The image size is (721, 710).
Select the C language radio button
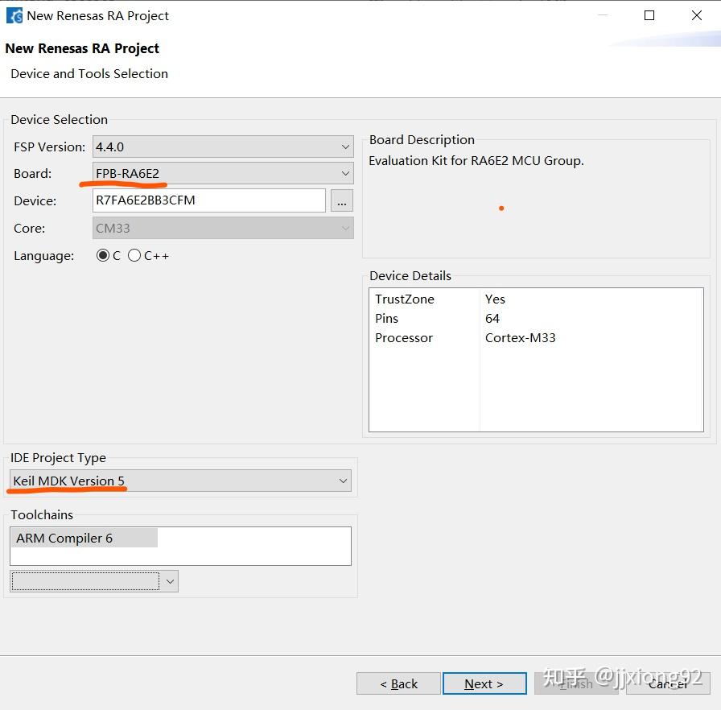click(x=103, y=256)
